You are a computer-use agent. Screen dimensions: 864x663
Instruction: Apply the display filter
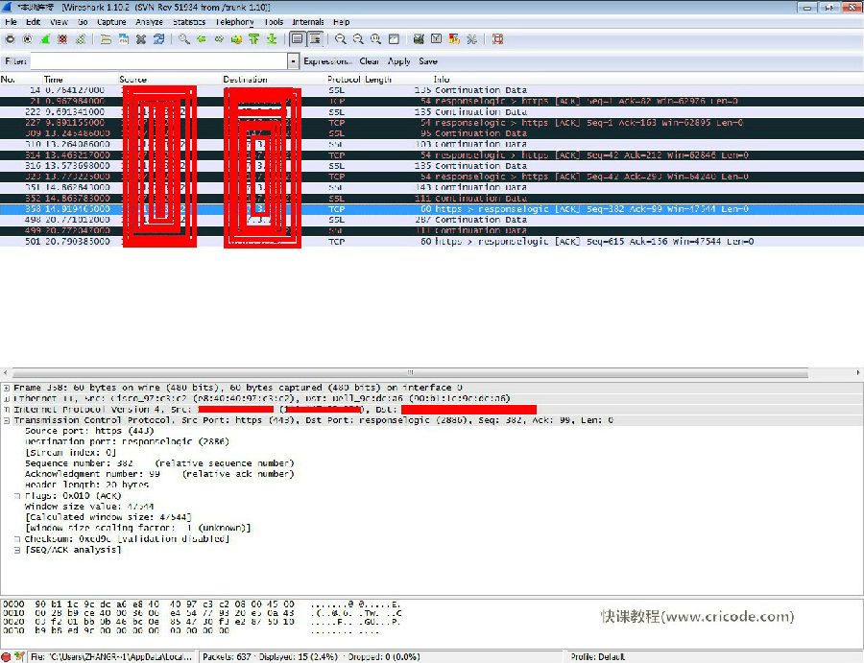399,61
